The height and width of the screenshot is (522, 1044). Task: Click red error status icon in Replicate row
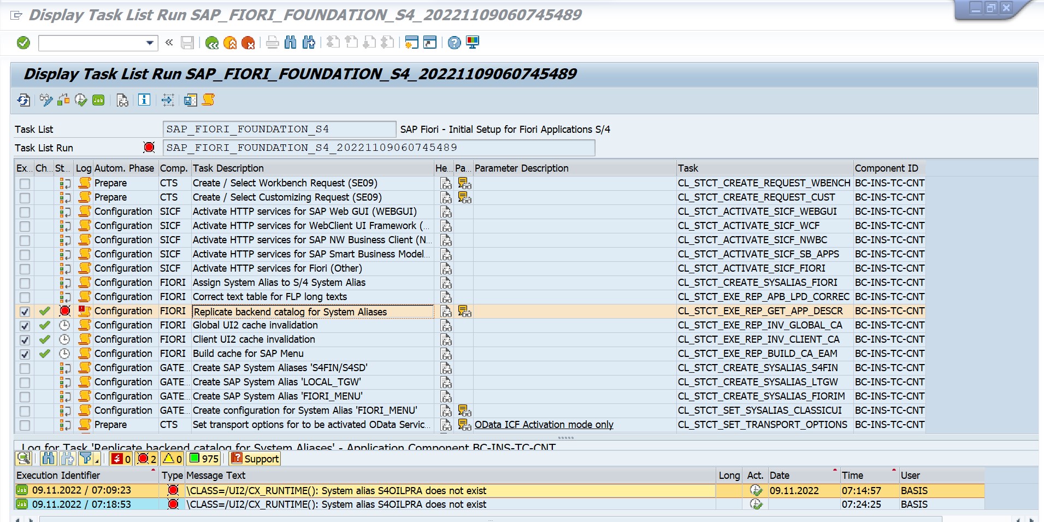tap(64, 311)
